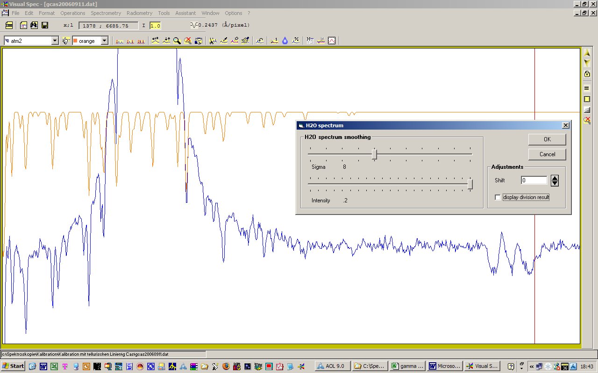The height and width of the screenshot is (373, 598).
Task: Click the equals sign icon in sidebar
Action: click(x=587, y=88)
